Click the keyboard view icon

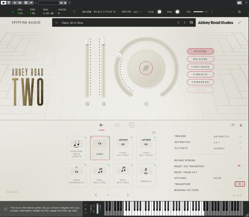(233, 125)
